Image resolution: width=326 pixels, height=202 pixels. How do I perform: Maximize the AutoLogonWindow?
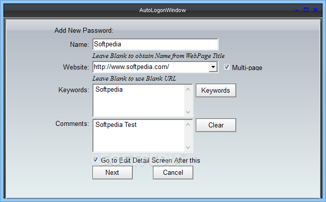(306, 10)
